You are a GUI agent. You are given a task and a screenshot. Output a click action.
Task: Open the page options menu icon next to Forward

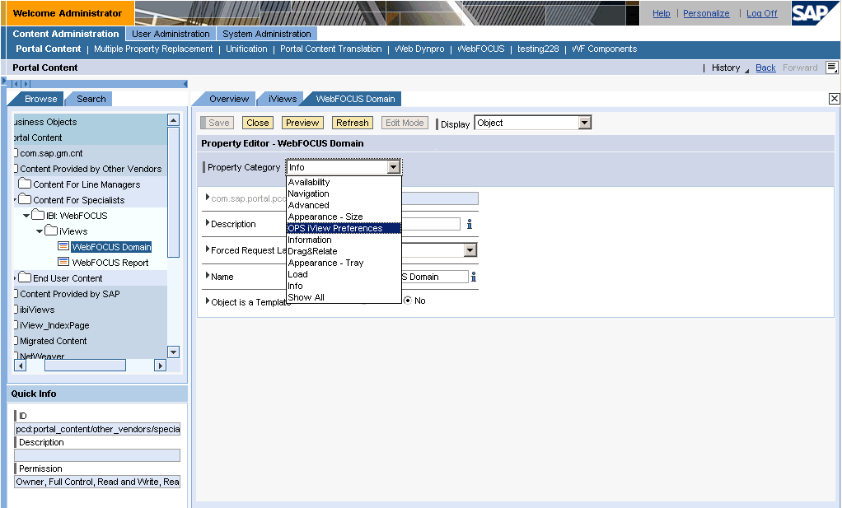(x=831, y=68)
